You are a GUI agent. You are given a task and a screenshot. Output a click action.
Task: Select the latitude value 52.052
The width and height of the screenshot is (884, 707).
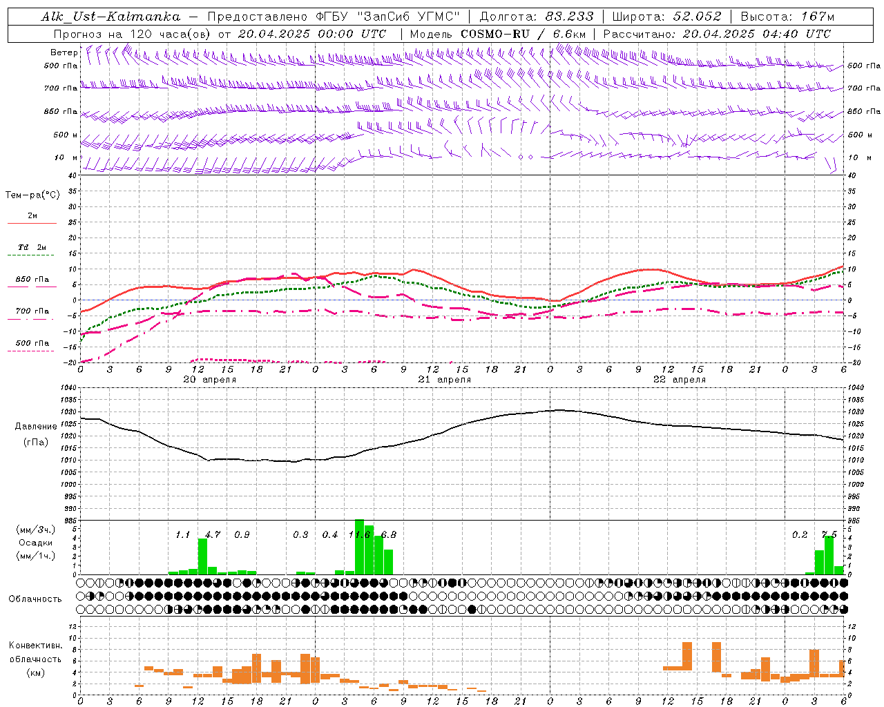click(697, 17)
